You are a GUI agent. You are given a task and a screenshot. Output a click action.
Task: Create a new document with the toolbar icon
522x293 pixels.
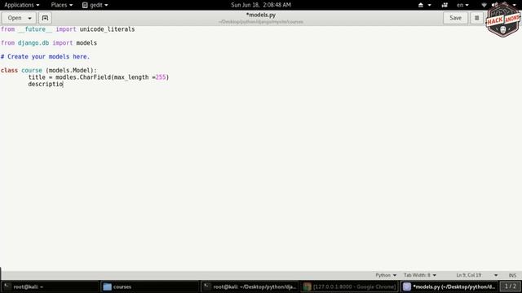pyautogui.click(x=45, y=18)
